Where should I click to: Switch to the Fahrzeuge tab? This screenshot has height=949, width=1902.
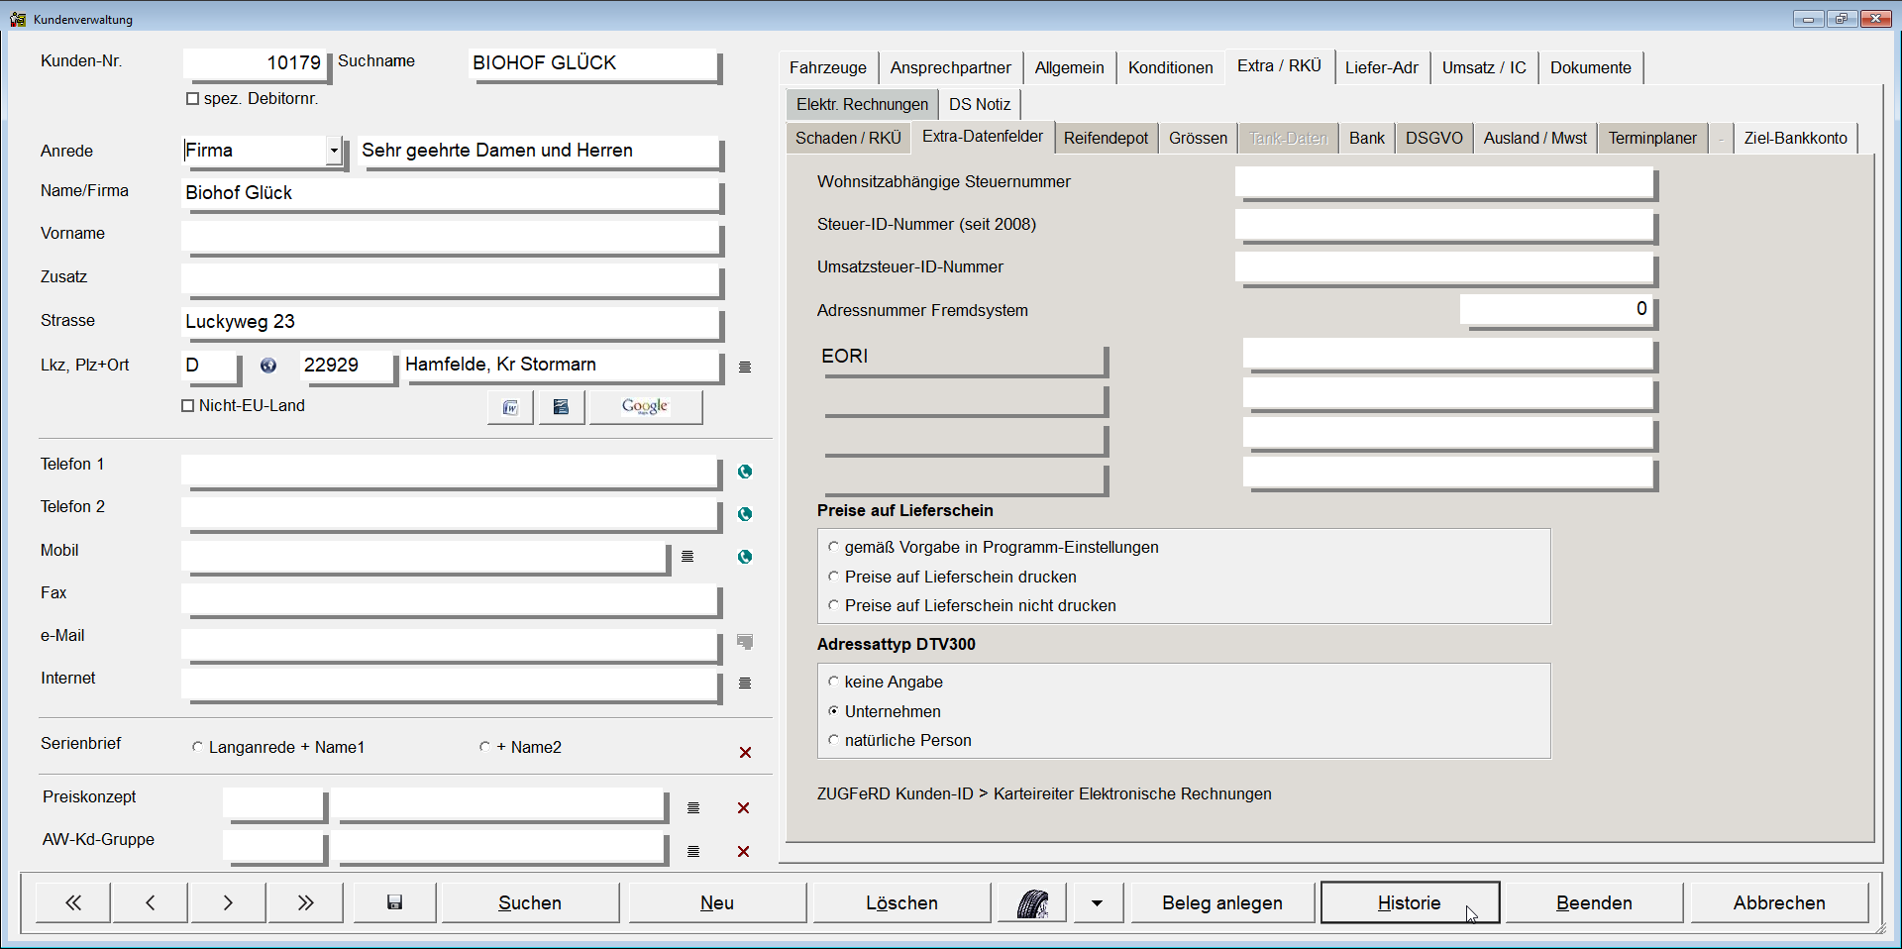tap(827, 67)
